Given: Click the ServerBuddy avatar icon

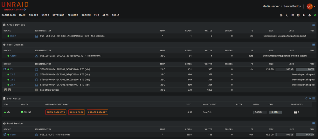Looking at the screenshot, I should (309, 6).
